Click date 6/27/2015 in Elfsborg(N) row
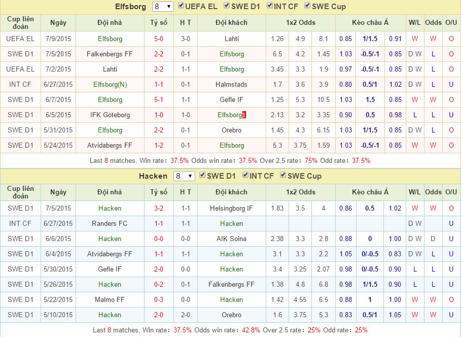 tap(58, 84)
